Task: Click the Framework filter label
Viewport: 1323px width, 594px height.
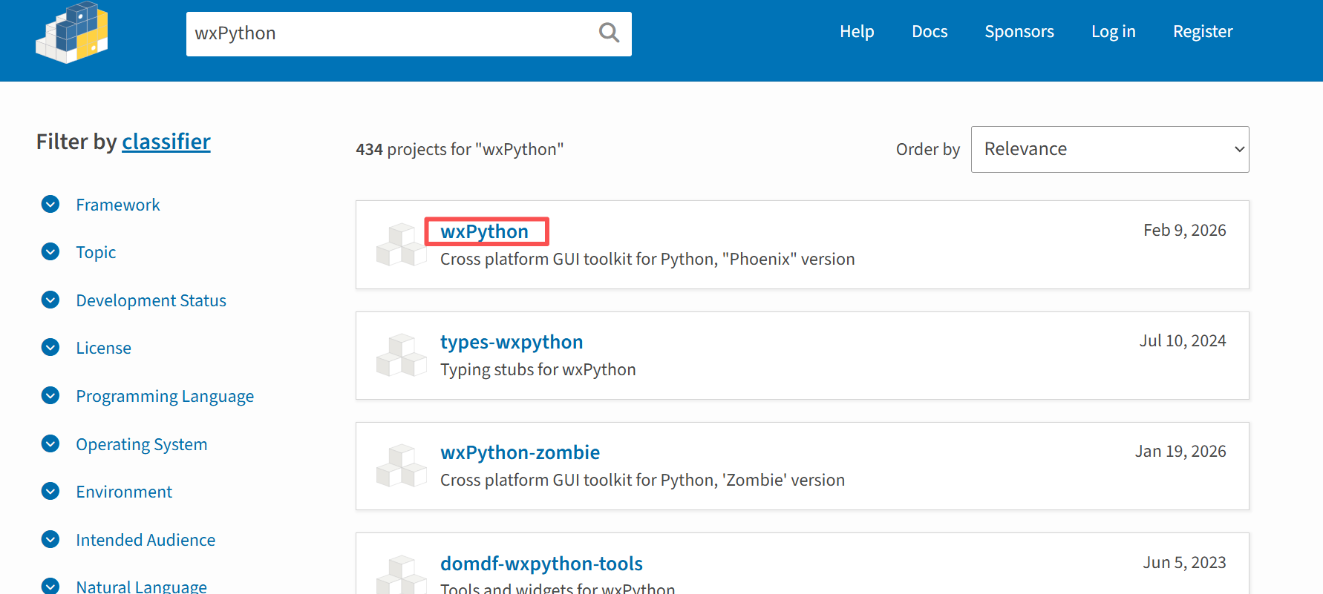Action: click(x=118, y=205)
